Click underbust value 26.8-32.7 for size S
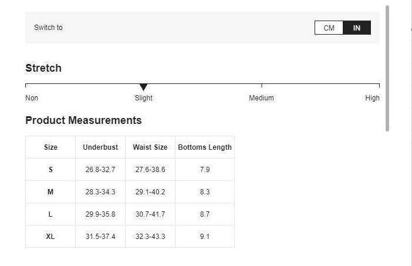 coord(100,170)
